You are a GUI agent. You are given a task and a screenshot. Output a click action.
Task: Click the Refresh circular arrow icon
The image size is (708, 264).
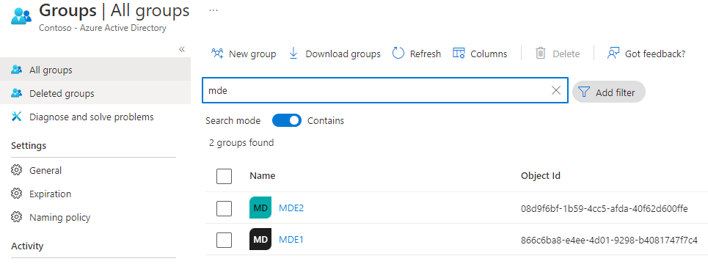398,54
